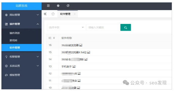174x91 pixels.
Task: Select 软件管理 in the sidebar
Action: coord(21,48)
